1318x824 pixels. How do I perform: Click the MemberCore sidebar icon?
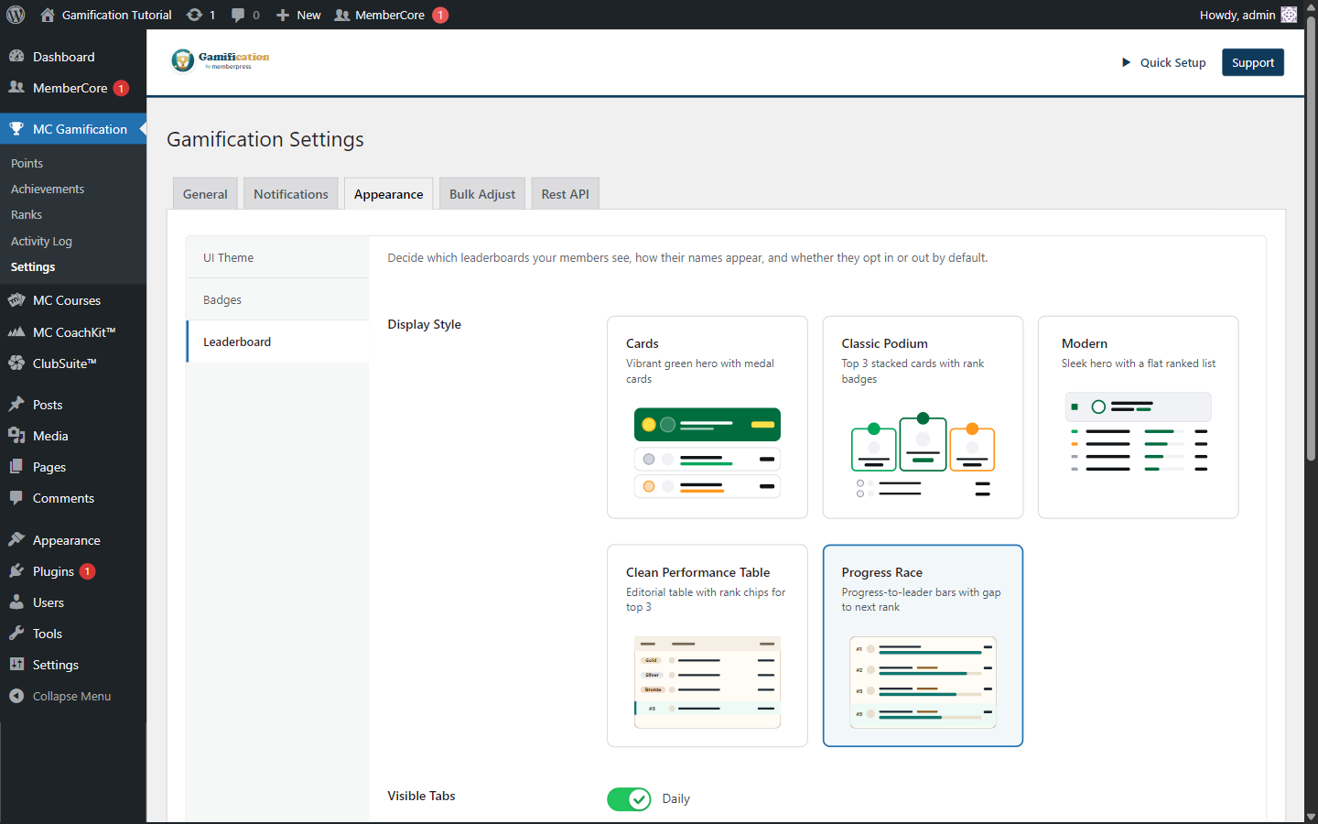16,87
